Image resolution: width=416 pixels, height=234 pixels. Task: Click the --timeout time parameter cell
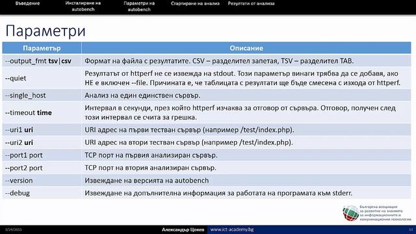tap(42, 112)
